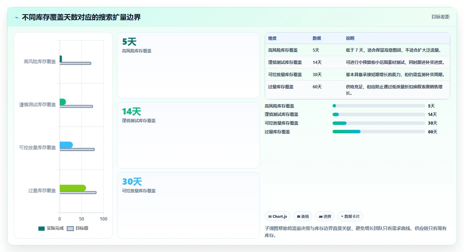The width and height of the screenshot is (464, 252).
Task: Select the 30天 可控放量库存覆盖 data card
Action: point(188,205)
